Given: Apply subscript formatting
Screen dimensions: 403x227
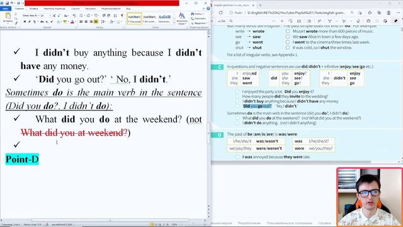Looking at the screenshot, I should tap(47, 21).
